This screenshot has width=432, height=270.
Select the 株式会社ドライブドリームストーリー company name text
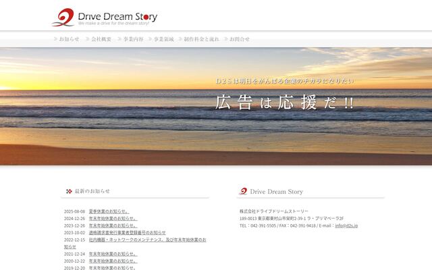click(274, 211)
